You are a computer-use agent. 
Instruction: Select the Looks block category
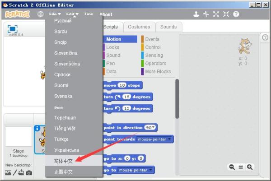(112, 47)
